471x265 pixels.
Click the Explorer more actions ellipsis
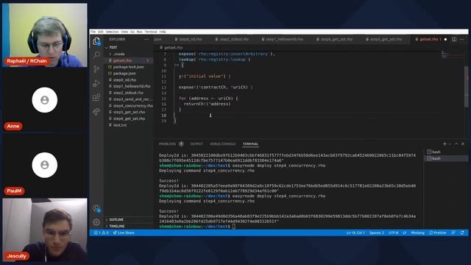[146, 39]
